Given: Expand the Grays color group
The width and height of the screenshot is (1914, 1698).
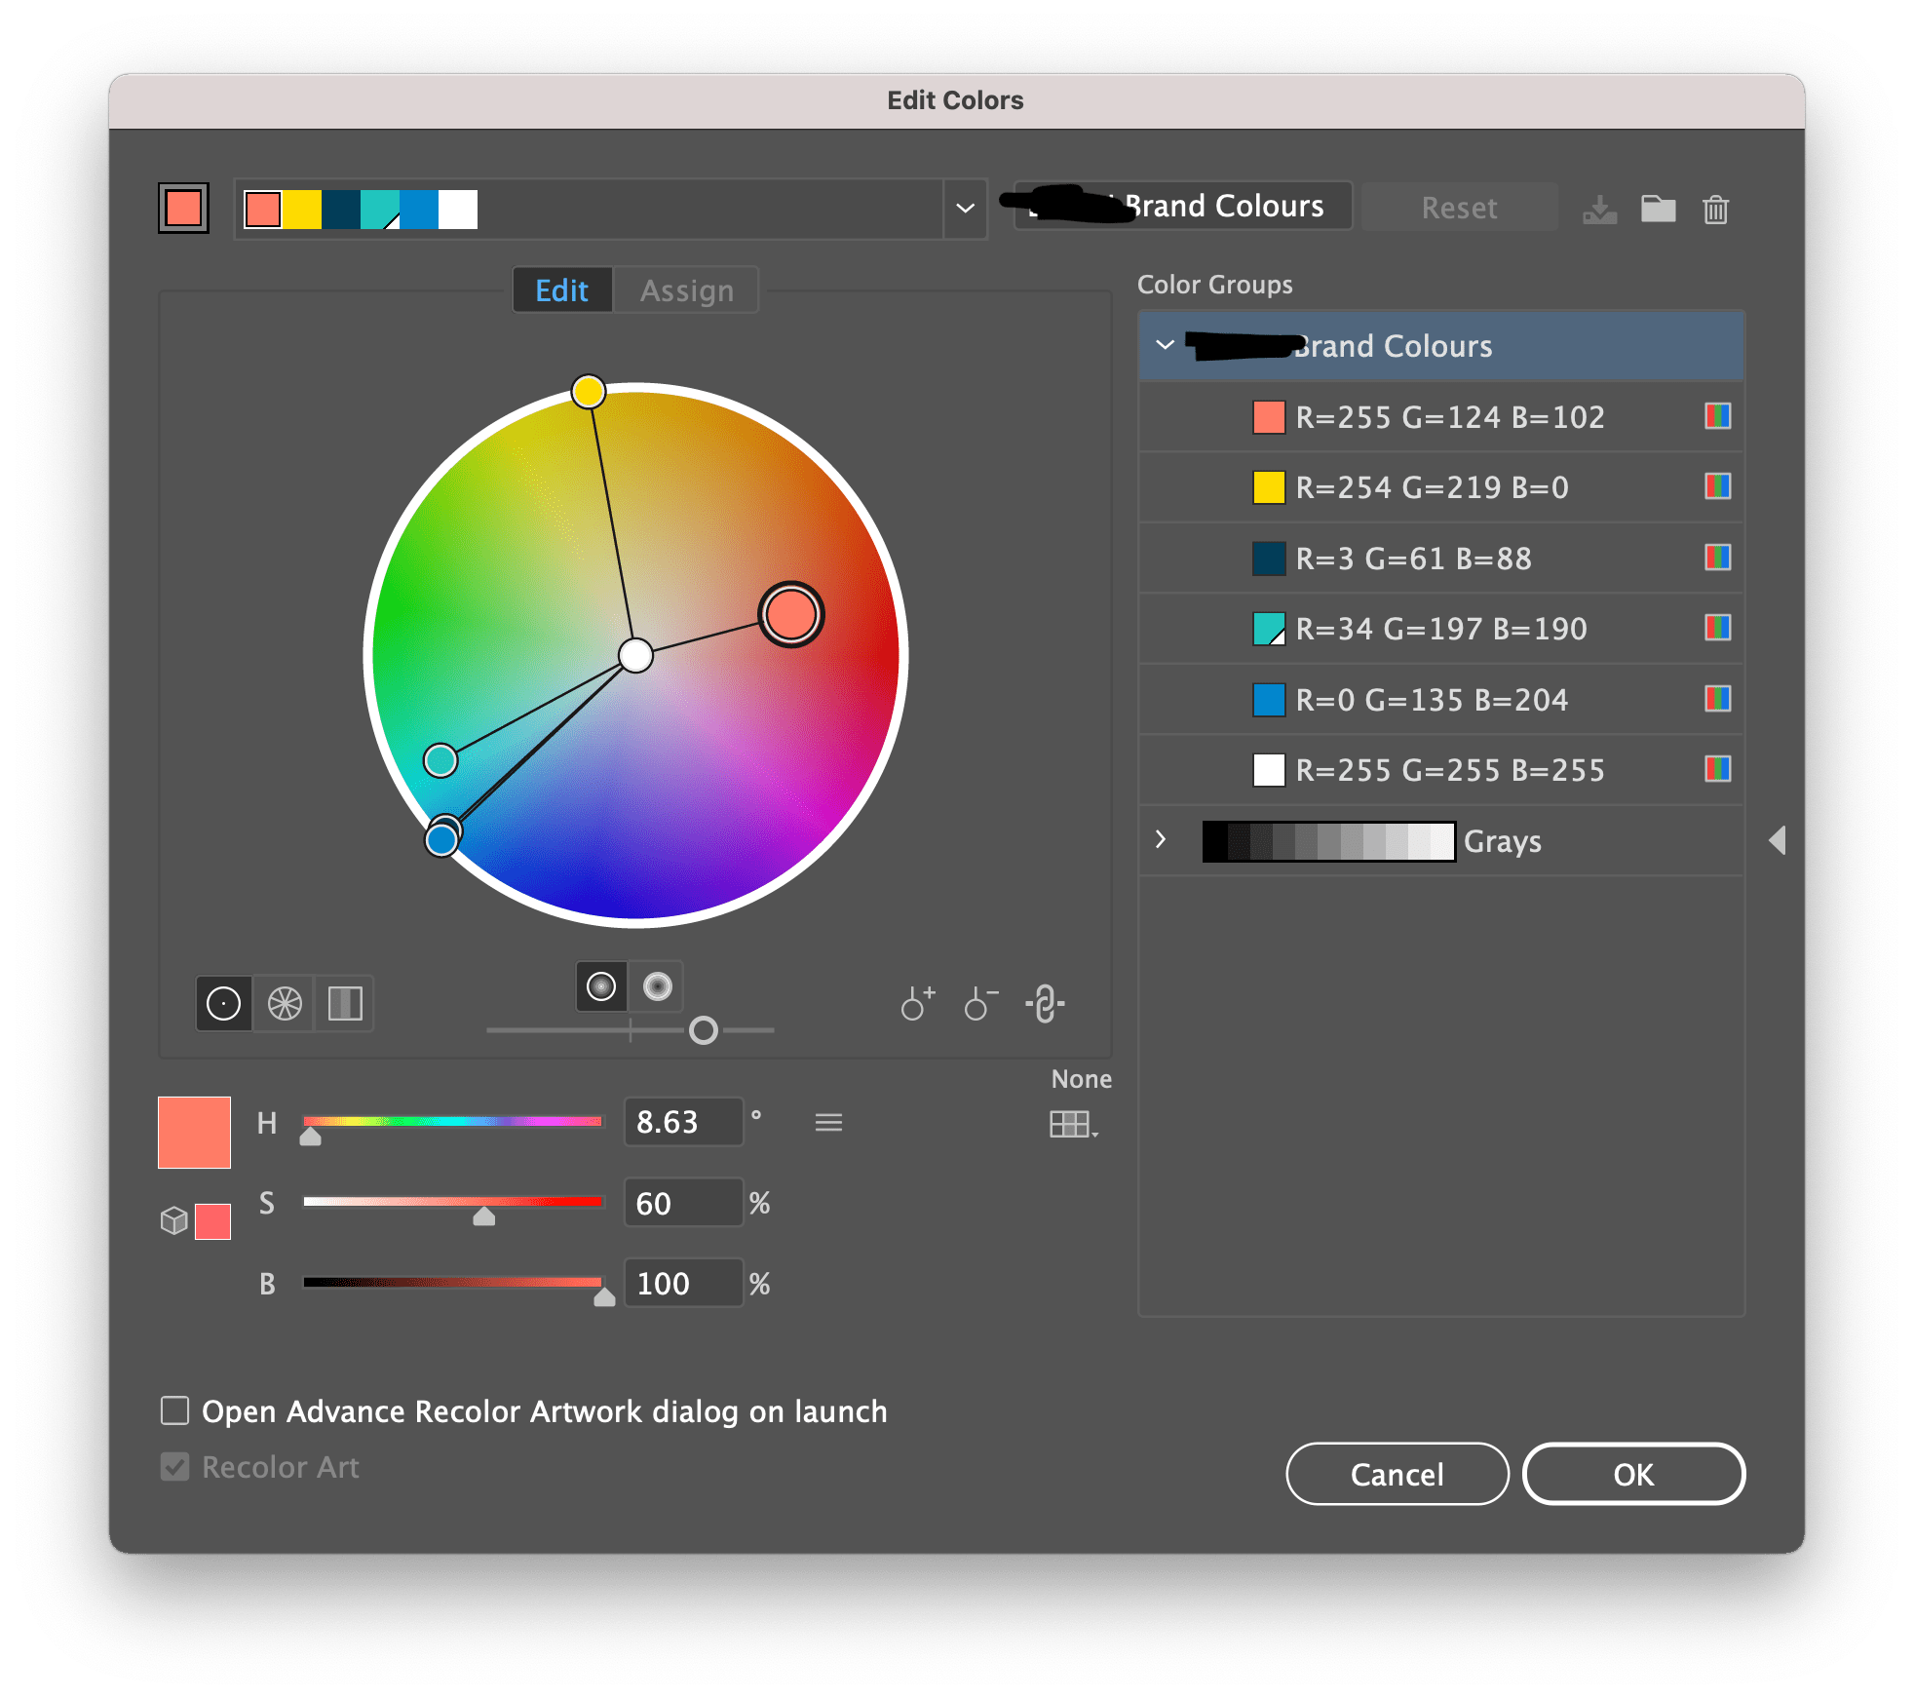Looking at the screenshot, I should point(1160,840).
